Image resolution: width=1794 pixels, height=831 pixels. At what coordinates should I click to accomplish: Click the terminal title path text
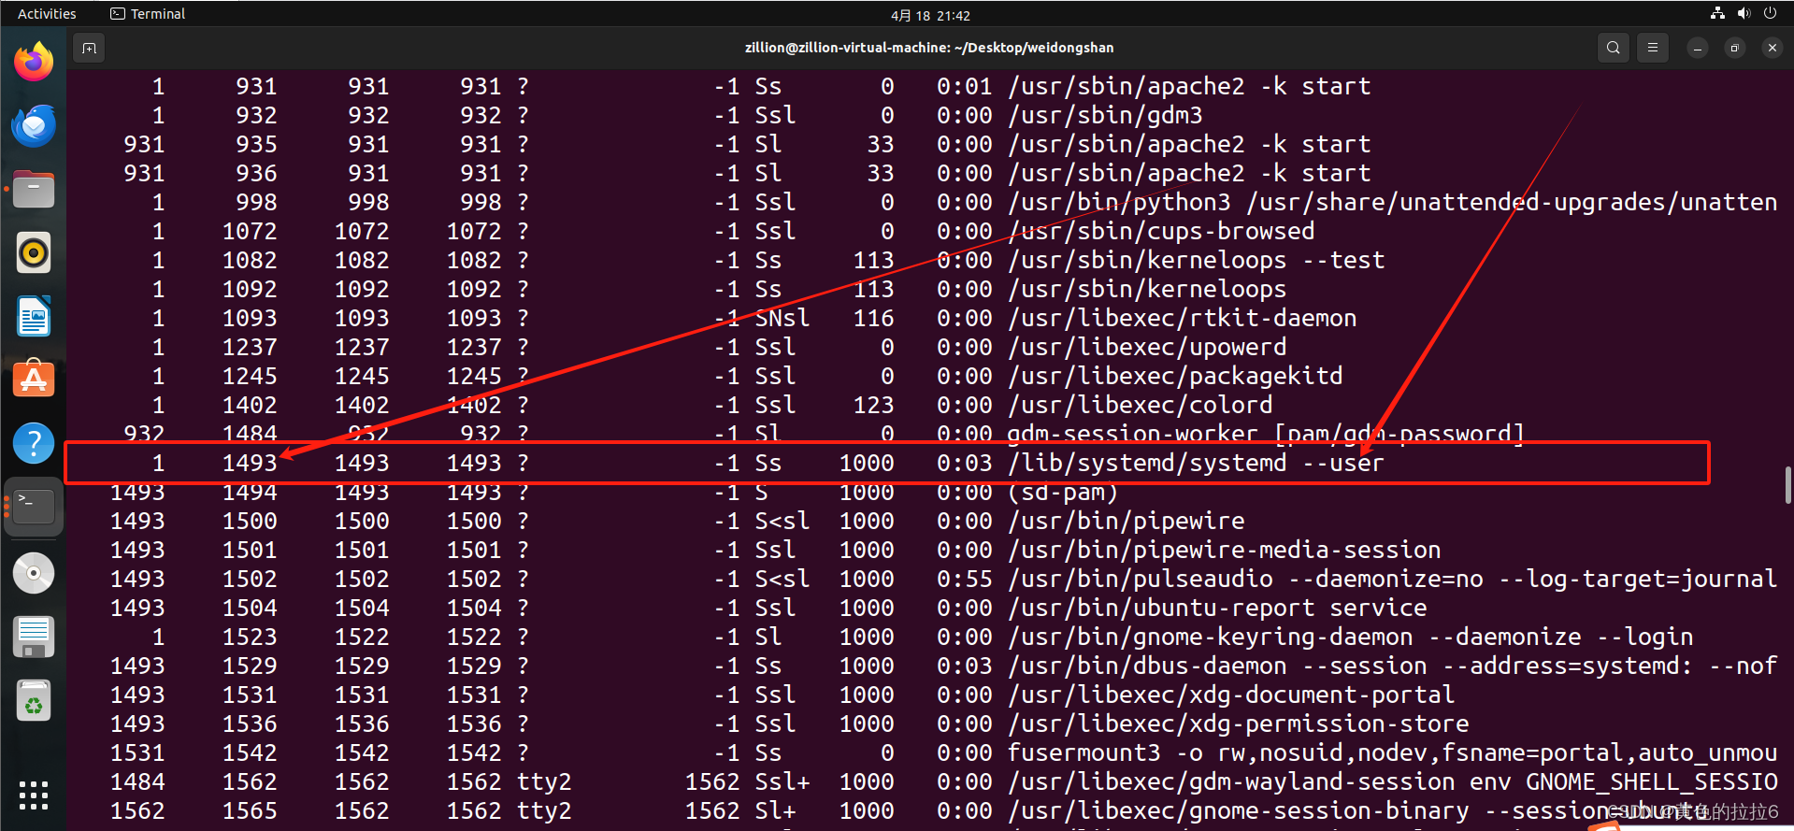(x=929, y=48)
